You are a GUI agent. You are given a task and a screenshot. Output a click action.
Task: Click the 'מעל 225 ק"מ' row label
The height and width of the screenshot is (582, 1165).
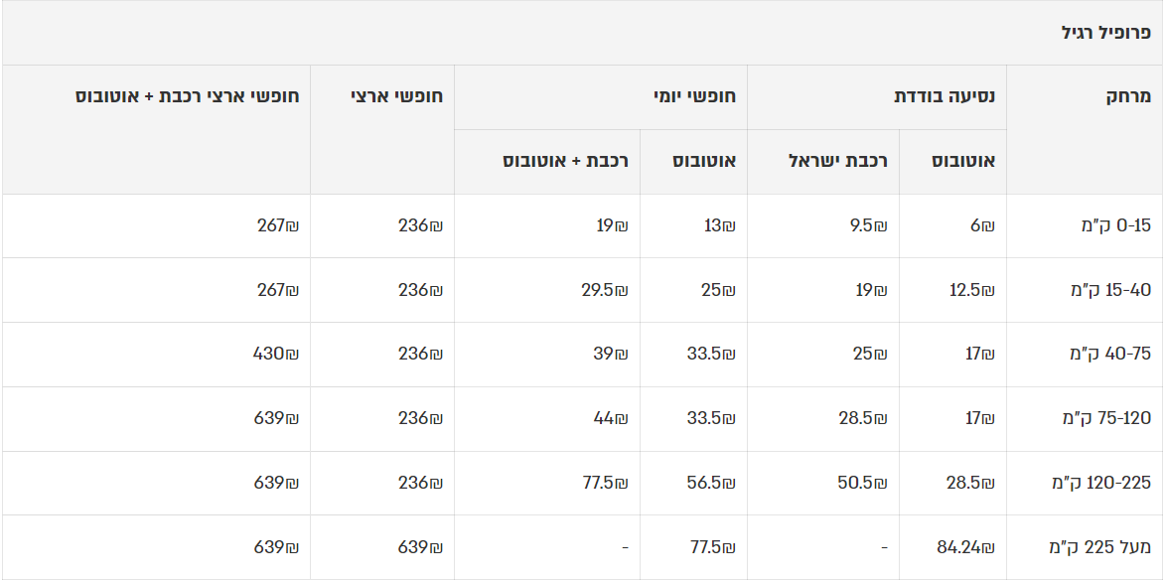click(1099, 547)
